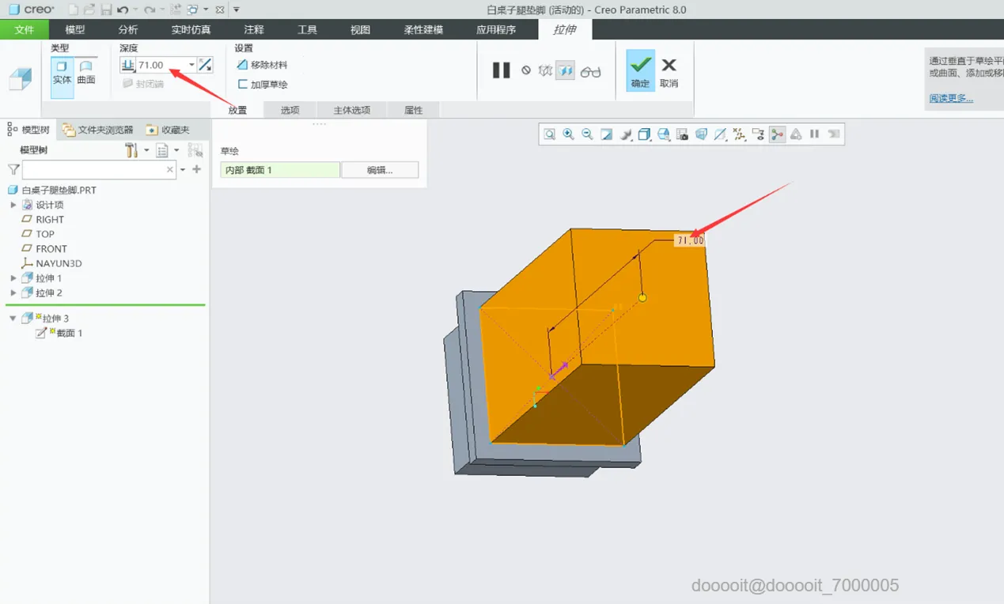Click the 阅读更多... link
Viewport: 1004px width, 604px height.
951,99
